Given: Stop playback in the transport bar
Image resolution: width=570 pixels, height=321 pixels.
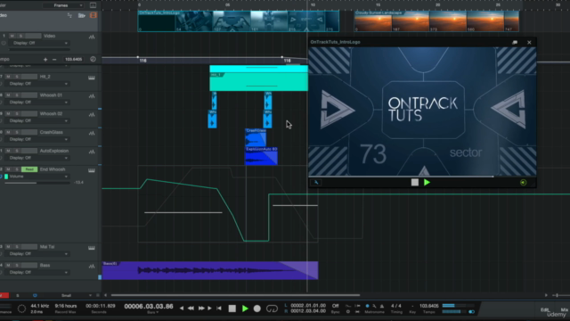Looking at the screenshot, I should coord(232,309).
